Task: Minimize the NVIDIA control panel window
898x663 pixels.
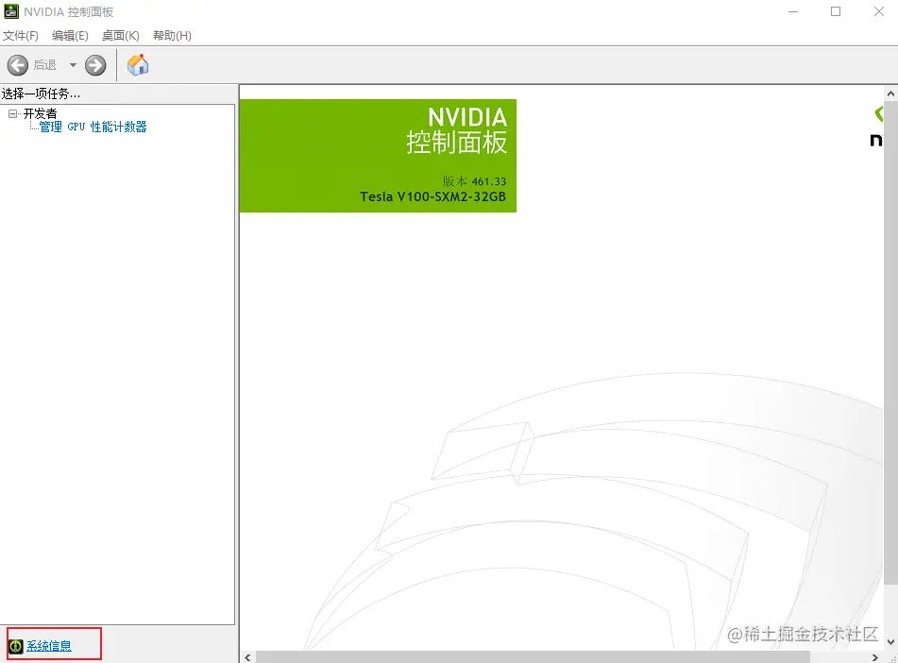Action: (793, 11)
